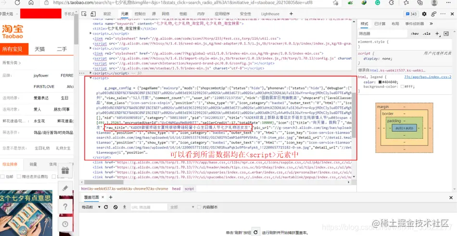Open the 每函数 coverage type dropdown
Screen dimensions: 457x236
pos(91,207)
